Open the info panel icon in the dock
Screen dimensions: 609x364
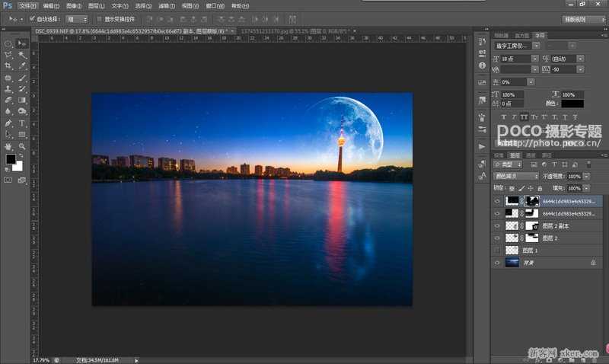(482, 65)
